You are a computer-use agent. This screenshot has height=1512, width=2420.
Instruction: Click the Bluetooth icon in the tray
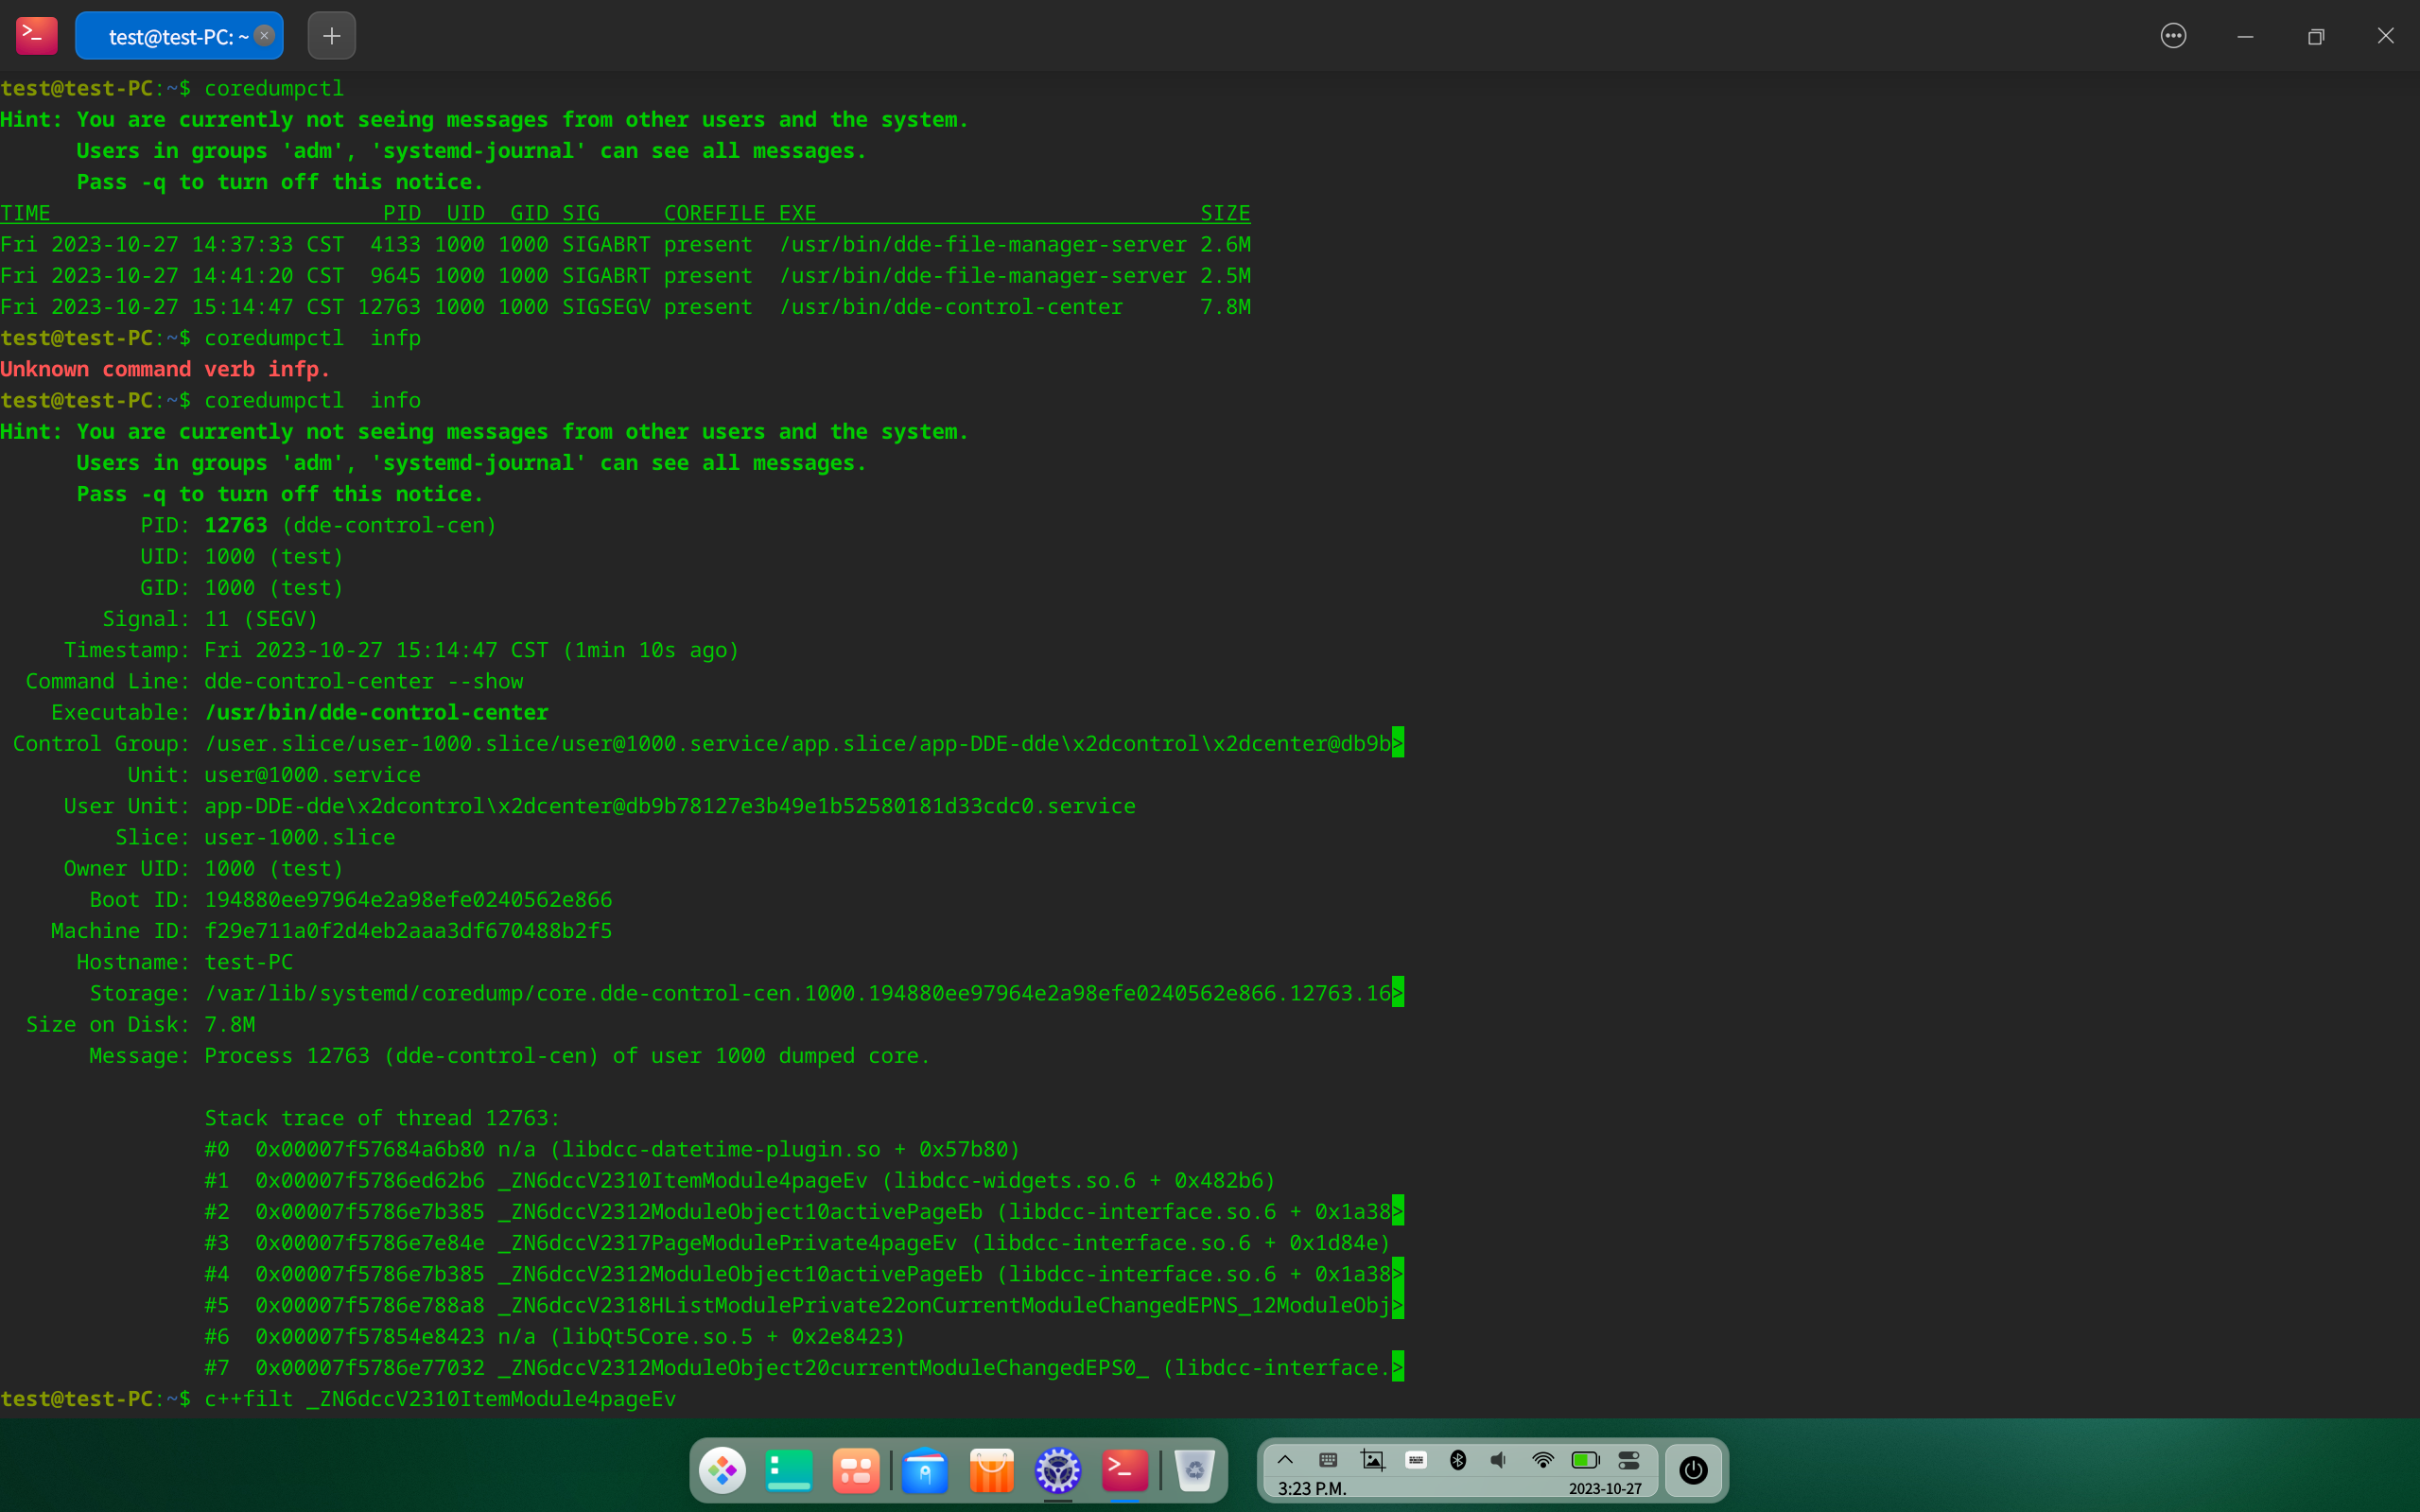click(x=1458, y=1459)
